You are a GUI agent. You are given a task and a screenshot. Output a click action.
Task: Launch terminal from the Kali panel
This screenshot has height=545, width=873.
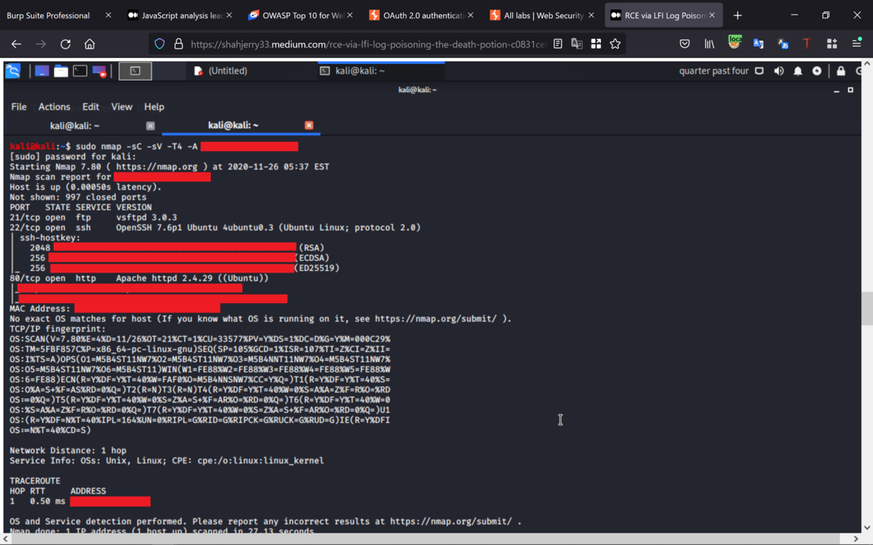coord(80,70)
